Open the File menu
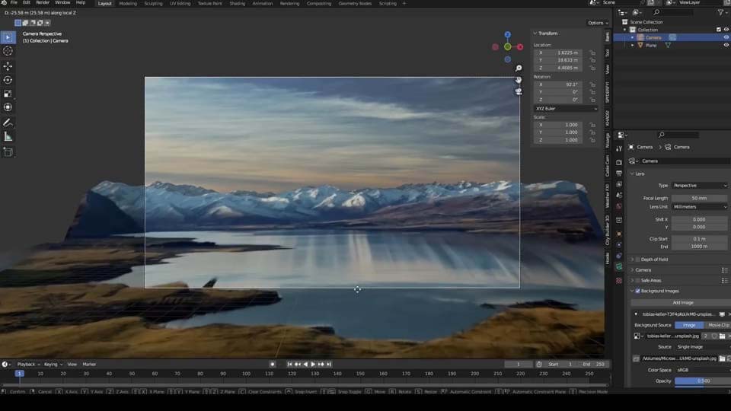Screen dimensions: 731x411 click(14, 3)
